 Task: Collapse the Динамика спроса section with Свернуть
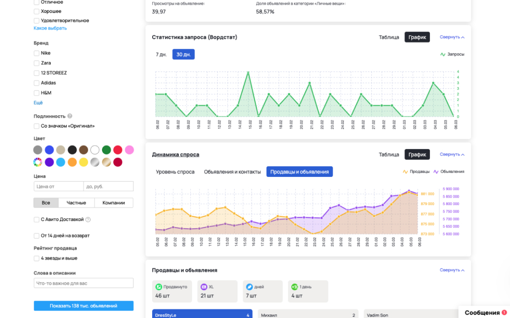coord(452,154)
